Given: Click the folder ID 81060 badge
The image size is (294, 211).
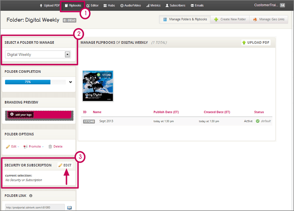Looking at the screenshot, I should [69, 20].
